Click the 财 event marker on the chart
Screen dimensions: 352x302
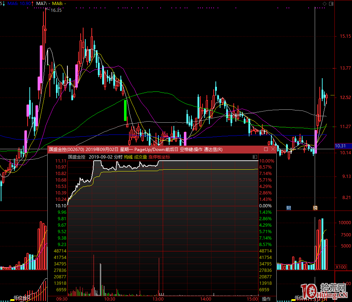(x=289, y=208)
